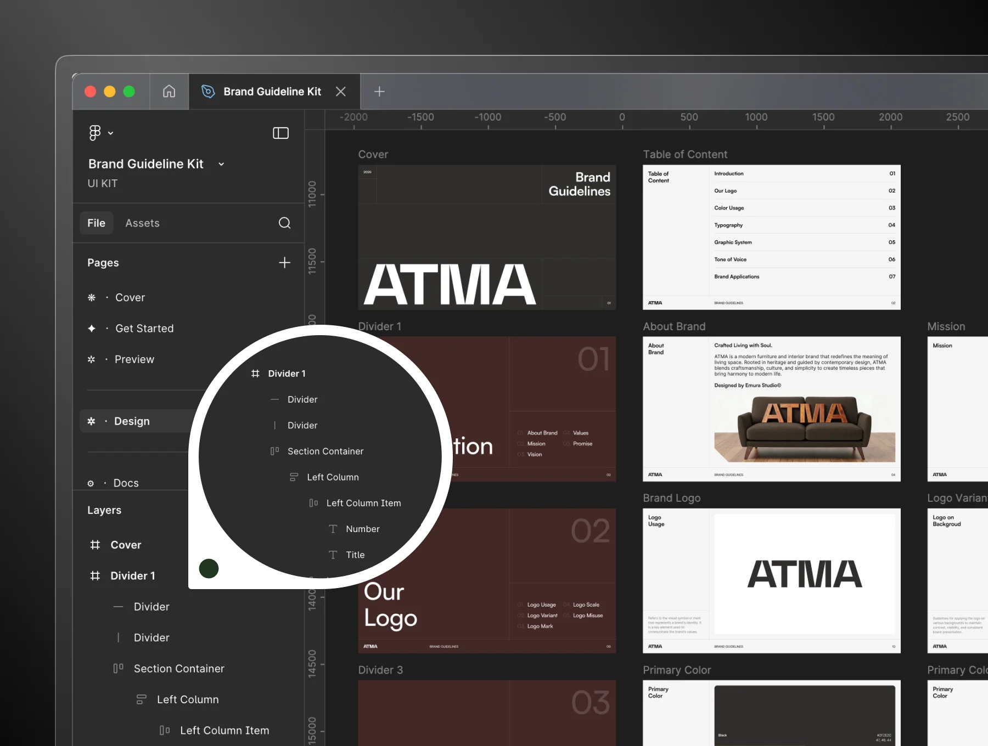The width and height of the screenshot is (988, 746).
Task: Open a new tab with plus button
Action: coord(379,92)
